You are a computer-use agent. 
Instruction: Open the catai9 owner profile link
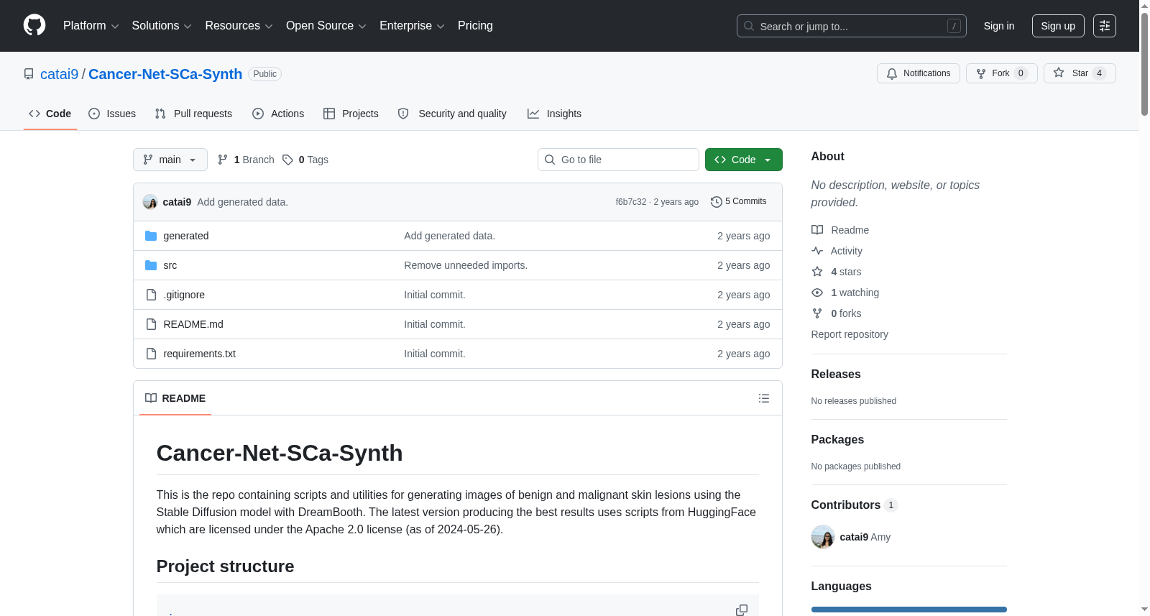pos(59,74)
